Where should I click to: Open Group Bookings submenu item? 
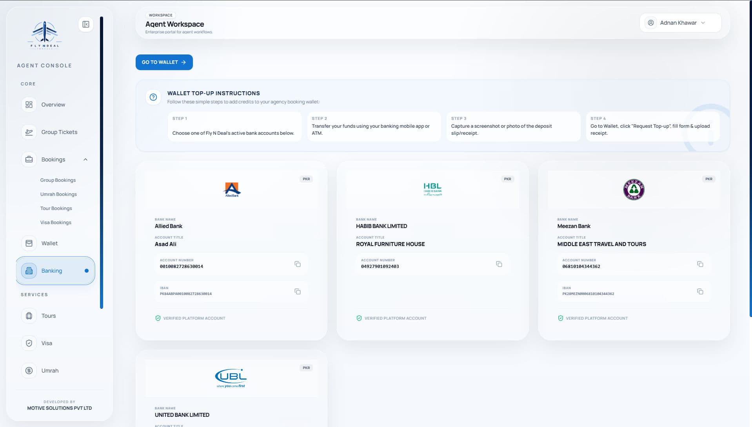(x=58, y=180)
